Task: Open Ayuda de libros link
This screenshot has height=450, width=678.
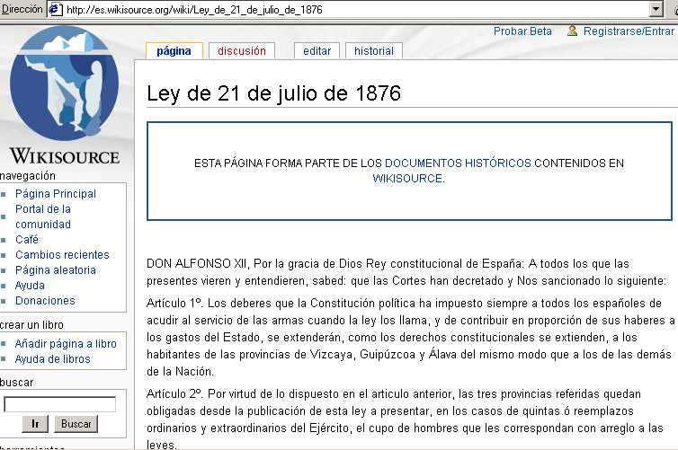Action: 53,359
